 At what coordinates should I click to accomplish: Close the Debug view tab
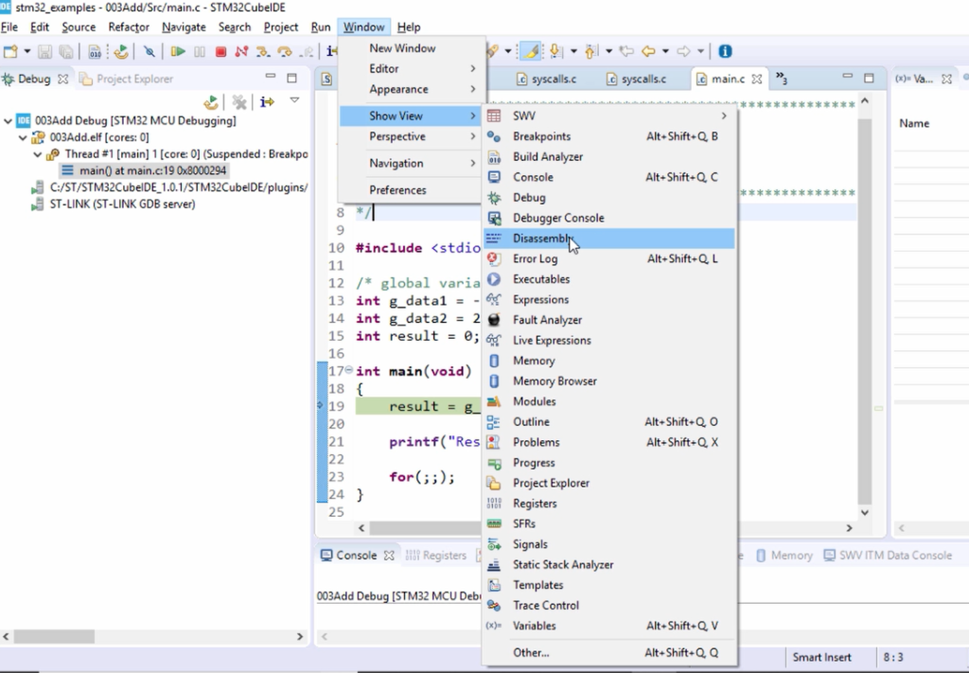click(62, 80)
